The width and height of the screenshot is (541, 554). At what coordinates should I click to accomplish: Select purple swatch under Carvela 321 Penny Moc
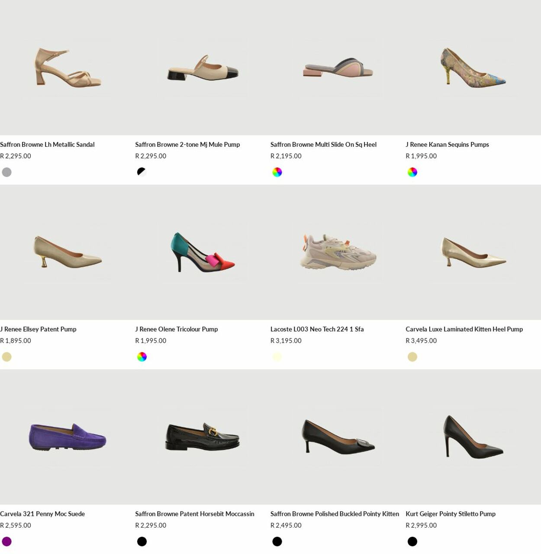coord(6,542)
